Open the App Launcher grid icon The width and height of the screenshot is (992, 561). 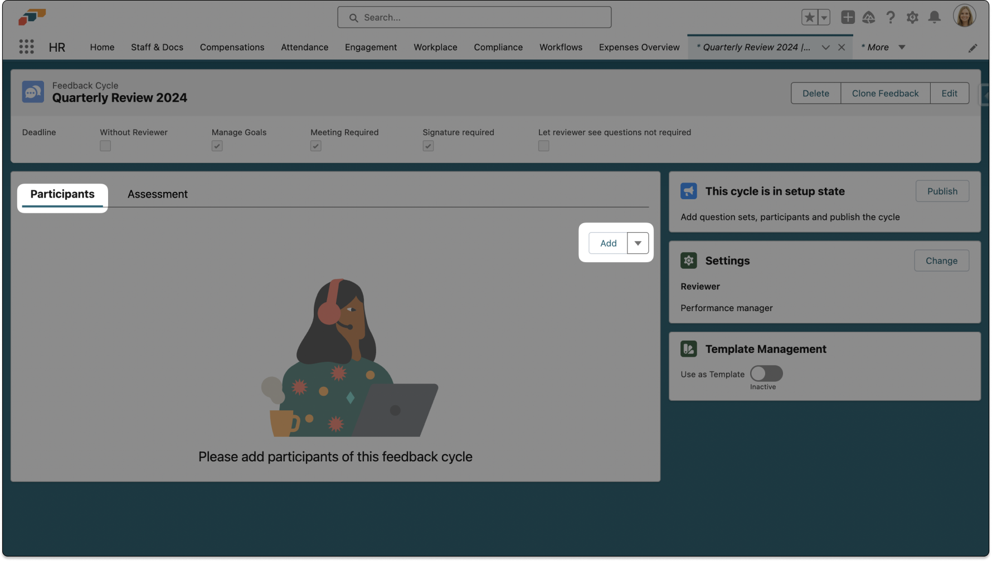[x=26, y=47]
